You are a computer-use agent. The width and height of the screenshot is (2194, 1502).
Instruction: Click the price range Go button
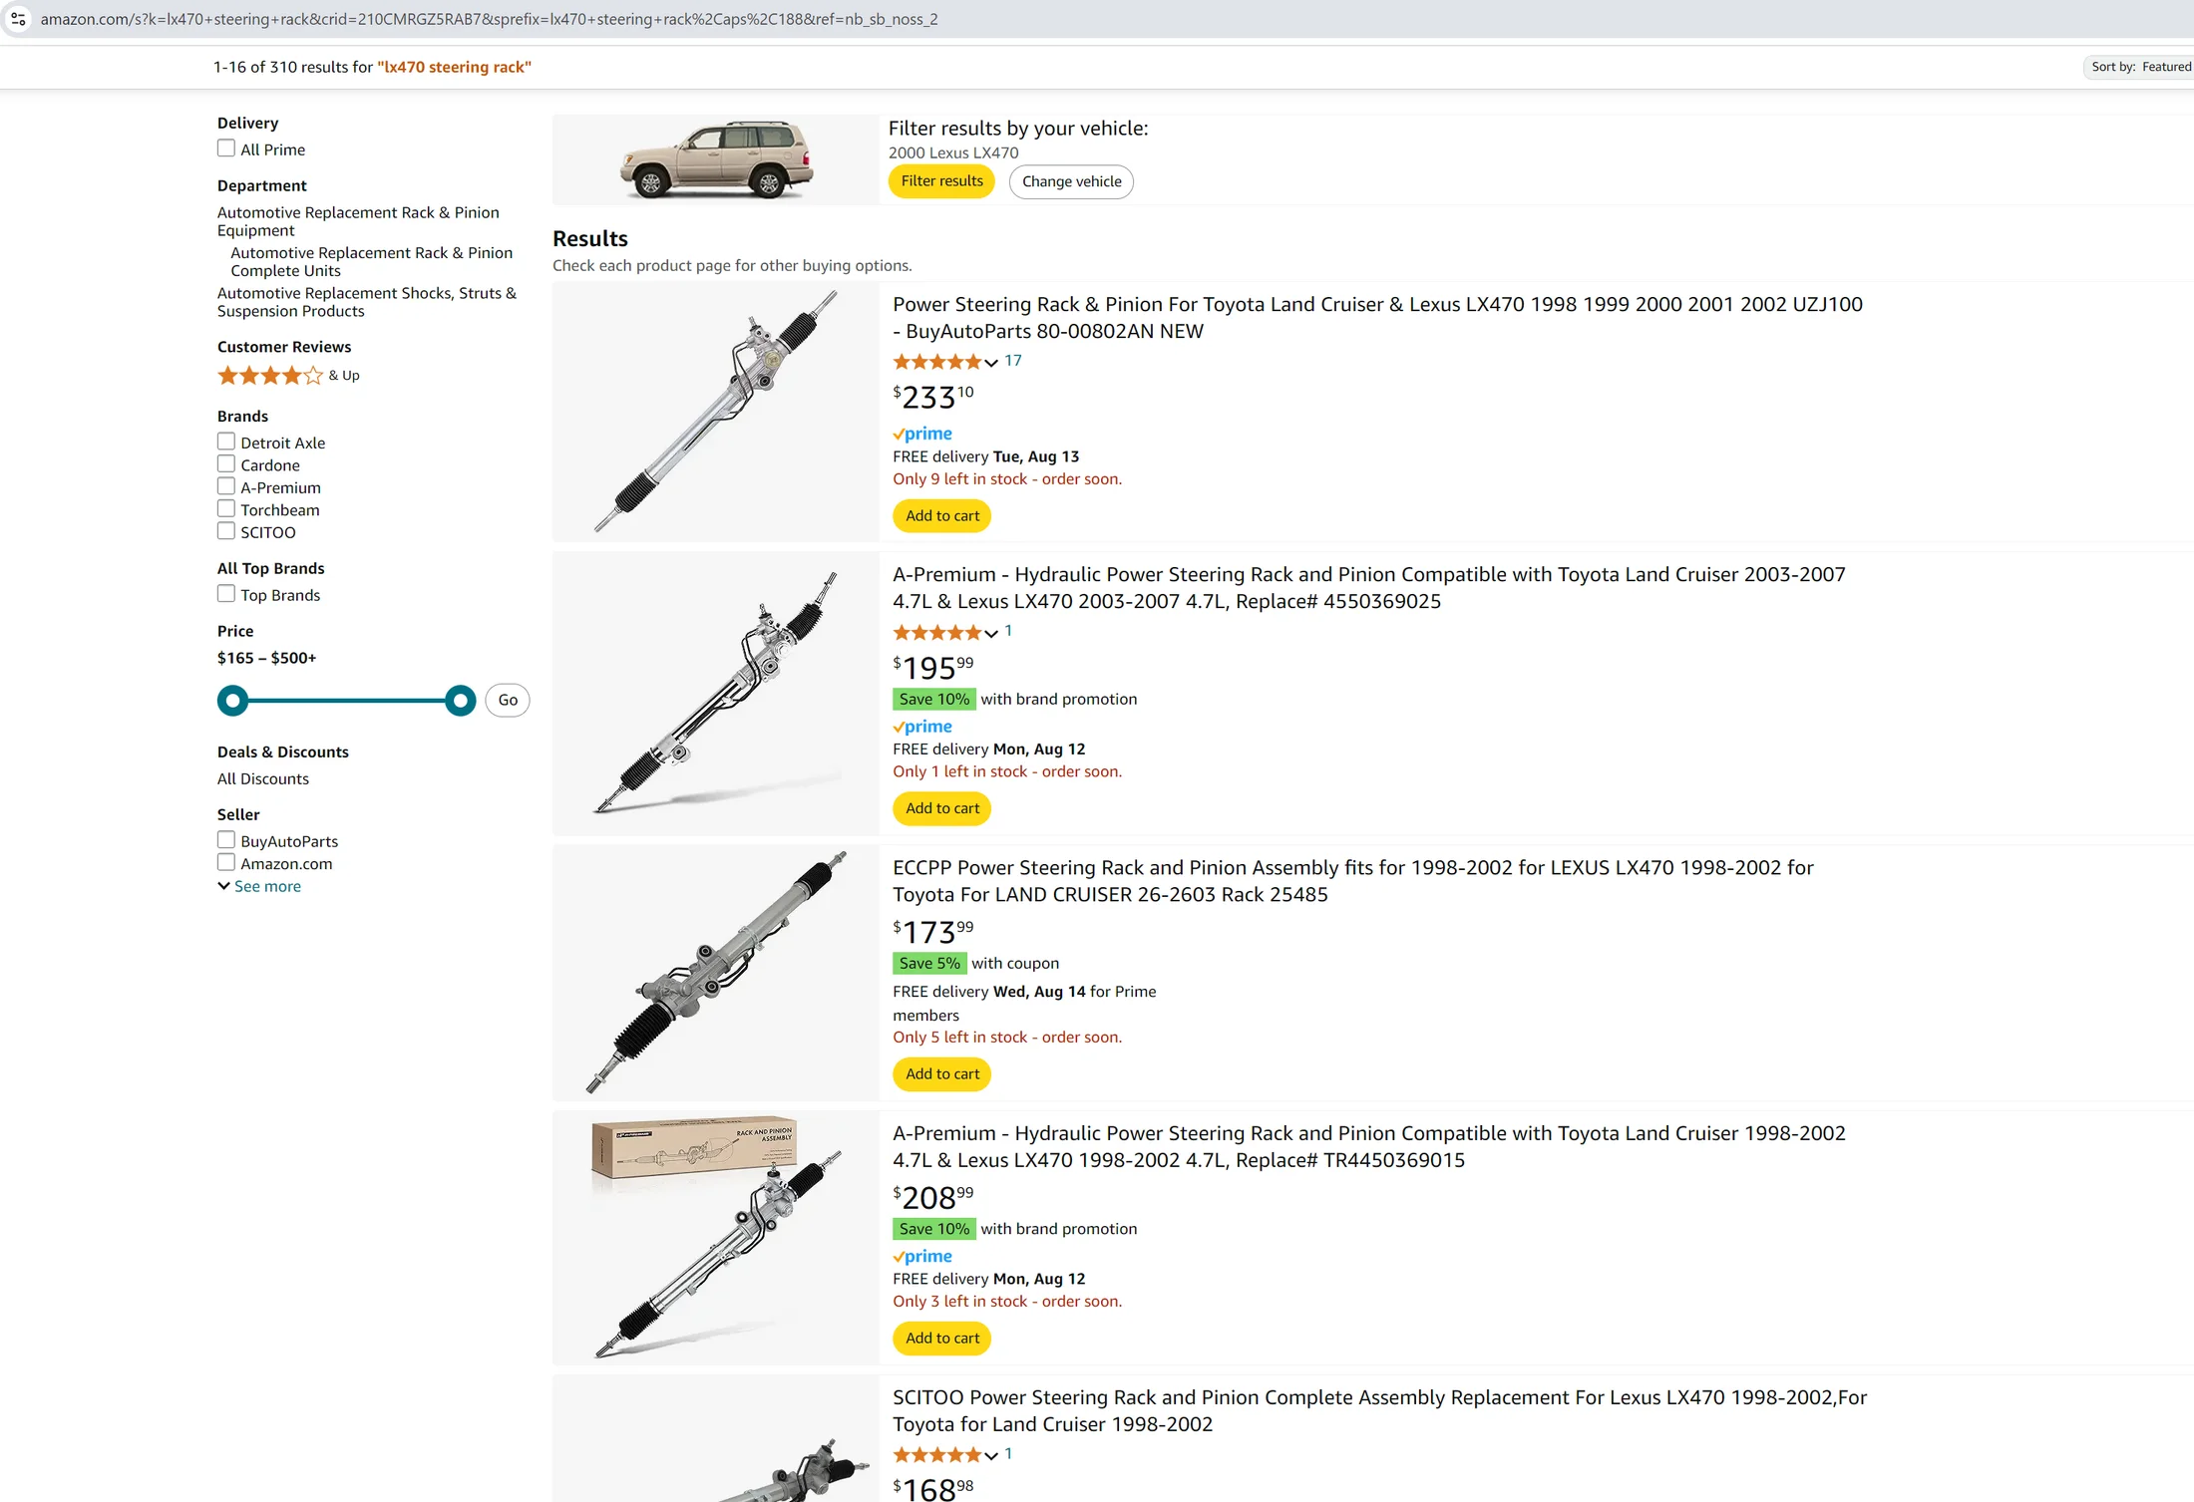point(508,700)
